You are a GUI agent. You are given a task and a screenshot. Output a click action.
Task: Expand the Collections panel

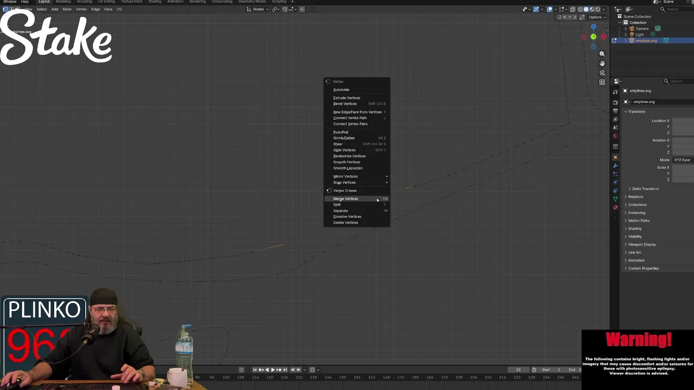(x=637, y=205)
